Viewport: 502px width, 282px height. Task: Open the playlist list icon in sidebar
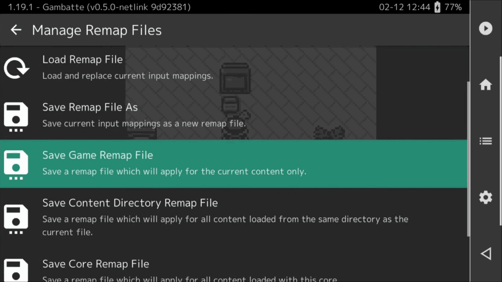pyautogui.click(x=485, y=141)
